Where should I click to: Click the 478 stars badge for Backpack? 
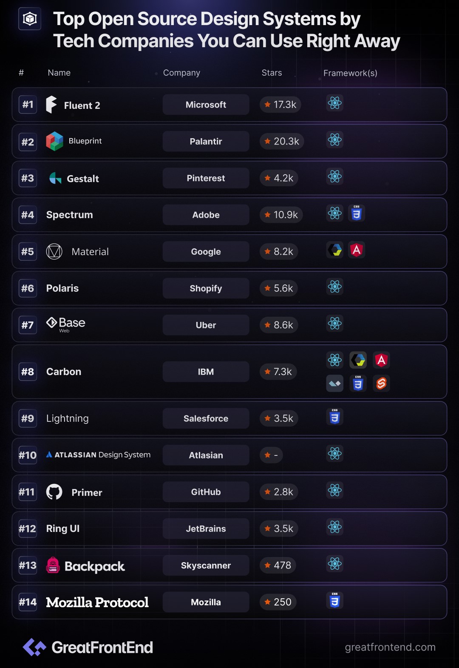pos(278,565)
